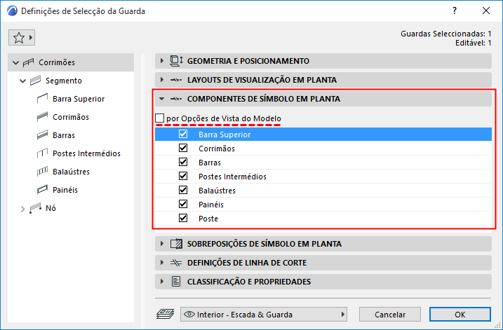Enable por Opções de Vista do Modelo

pos(160,119)
